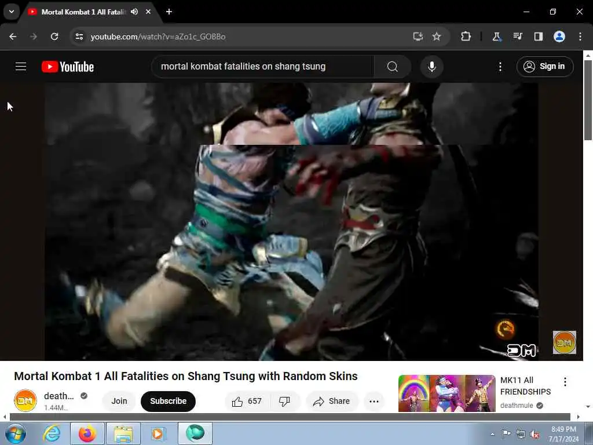
Task: Bookmark this page with star icon
Action: click(x=437, y=37)
